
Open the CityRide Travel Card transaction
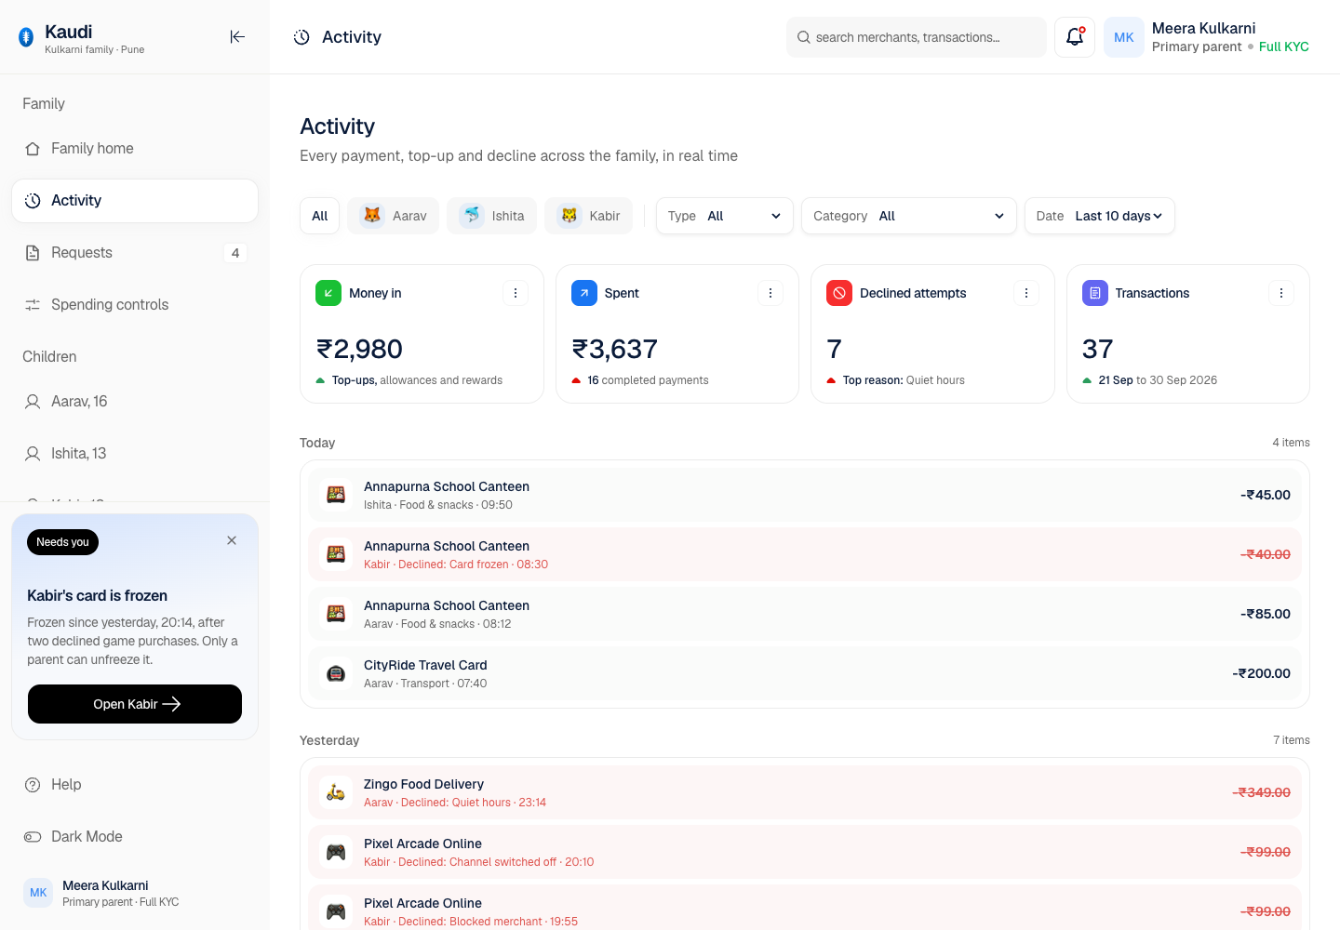[805, 673]
